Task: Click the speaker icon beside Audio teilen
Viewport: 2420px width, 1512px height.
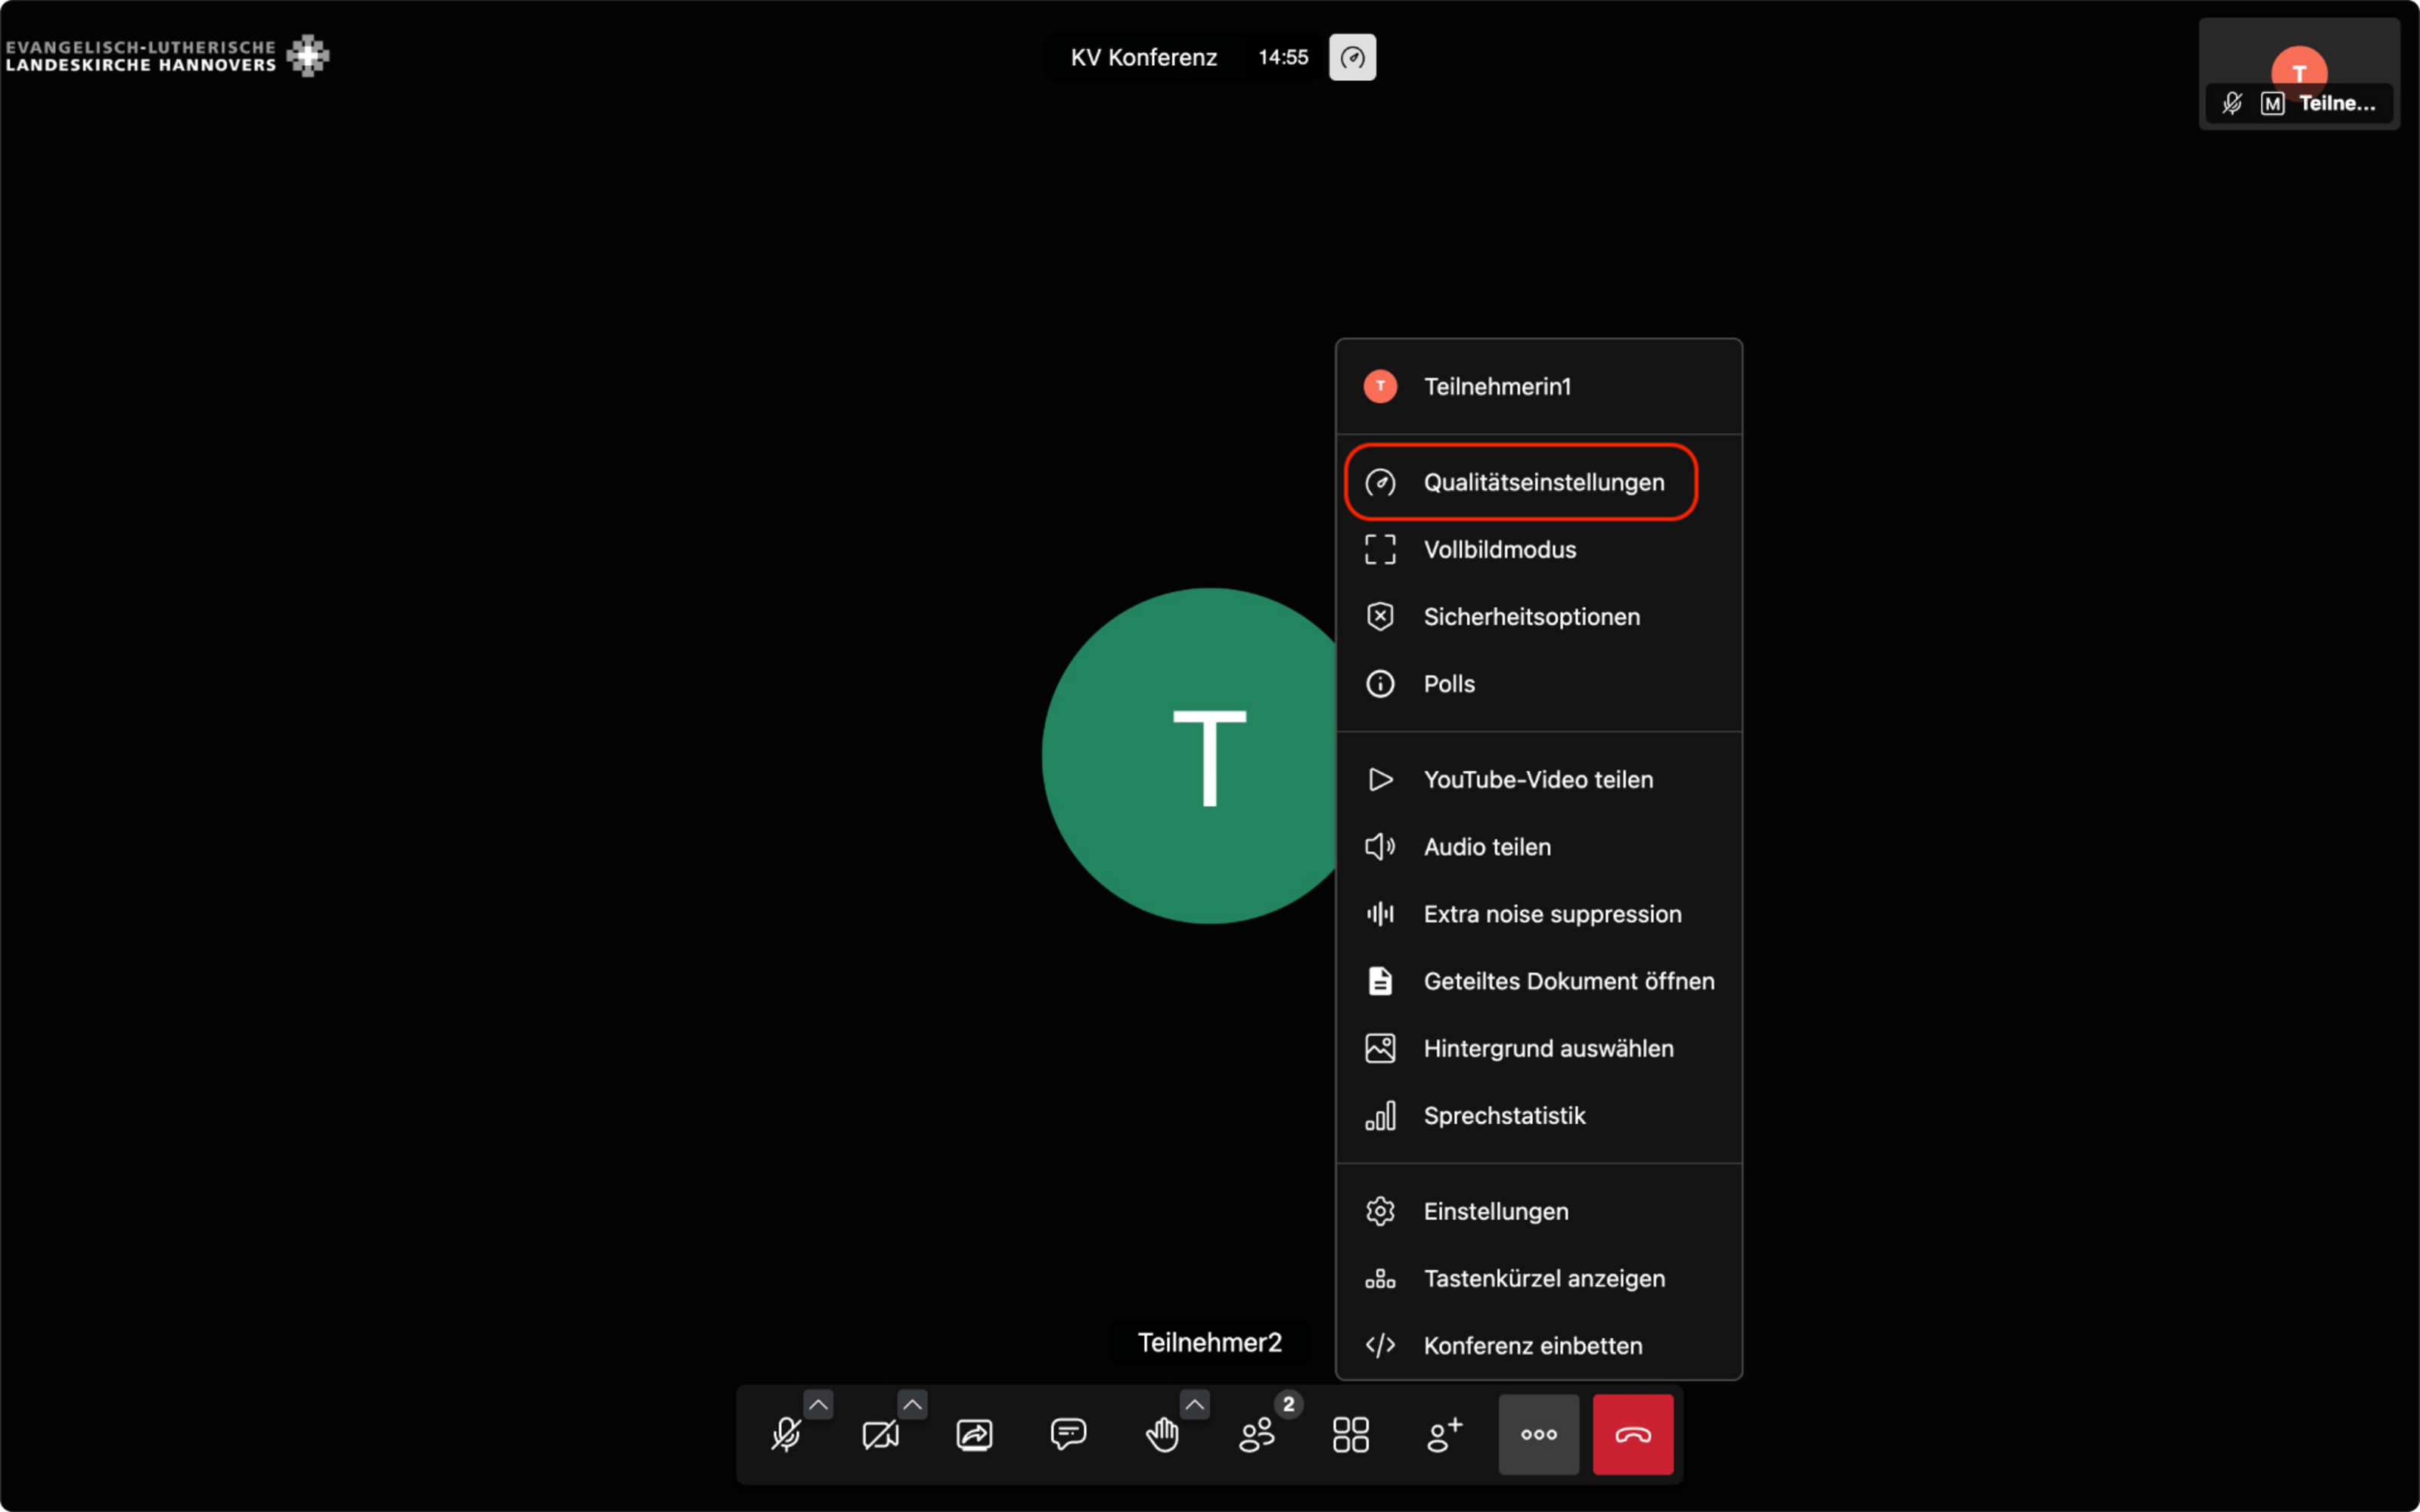Action: click(x=1380, y=846)
